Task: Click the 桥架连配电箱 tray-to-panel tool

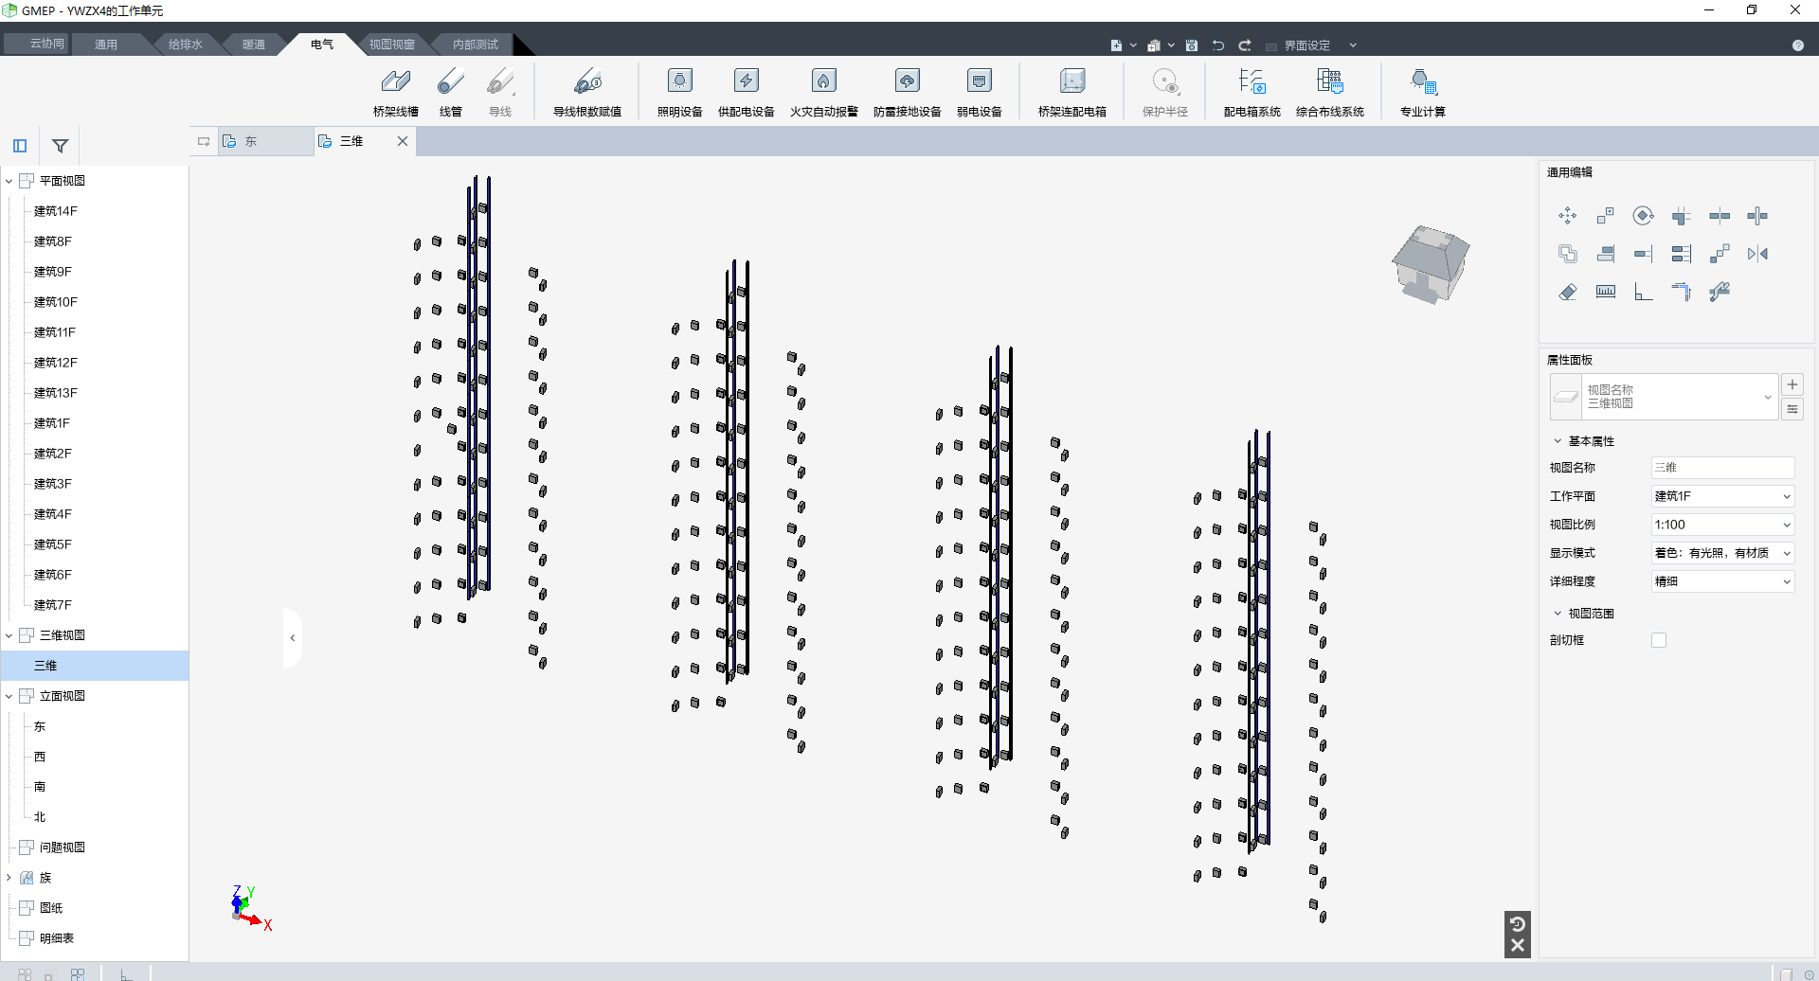Action: (x=1072, y=92)
